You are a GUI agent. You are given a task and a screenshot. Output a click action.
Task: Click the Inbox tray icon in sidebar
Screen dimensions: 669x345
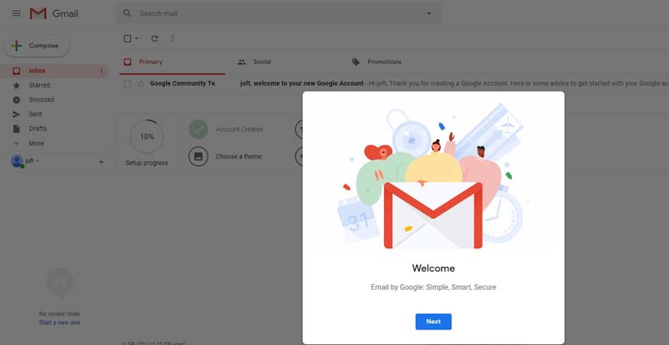pos(16,72)
